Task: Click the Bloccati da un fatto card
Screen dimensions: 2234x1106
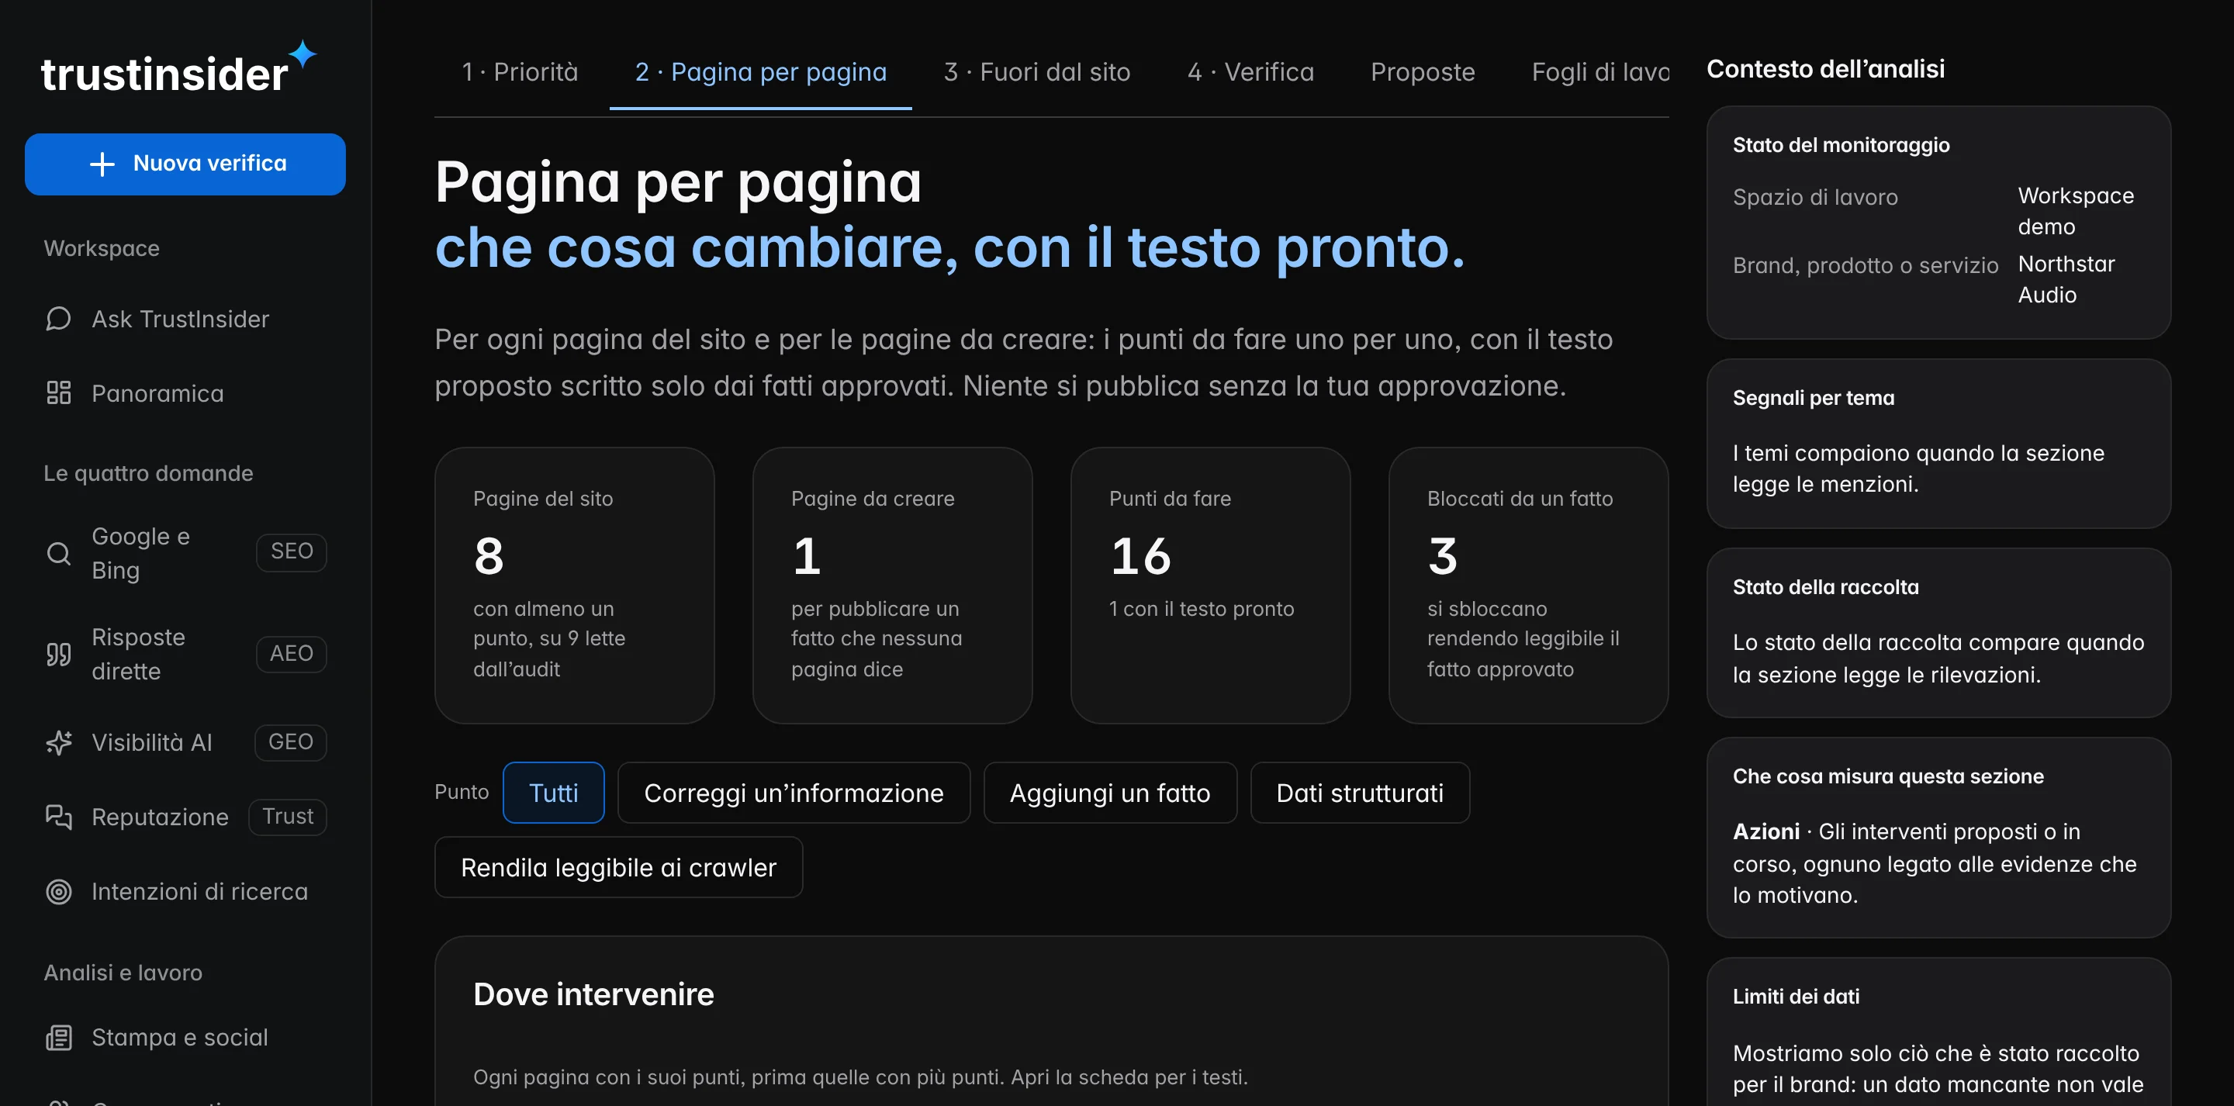Action: click(1528, 586)
